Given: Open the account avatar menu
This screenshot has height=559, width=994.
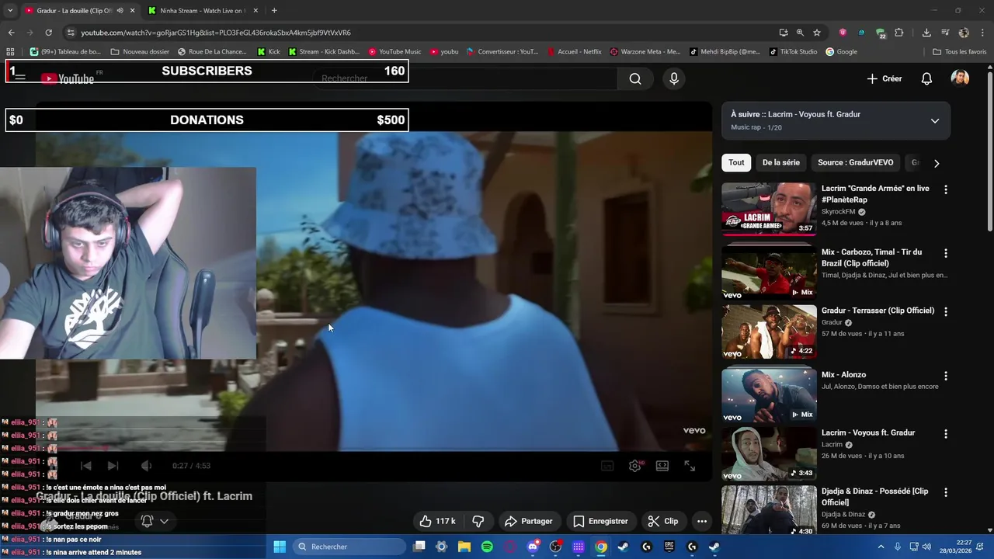Looking at the screenshot, I should 960,78.
